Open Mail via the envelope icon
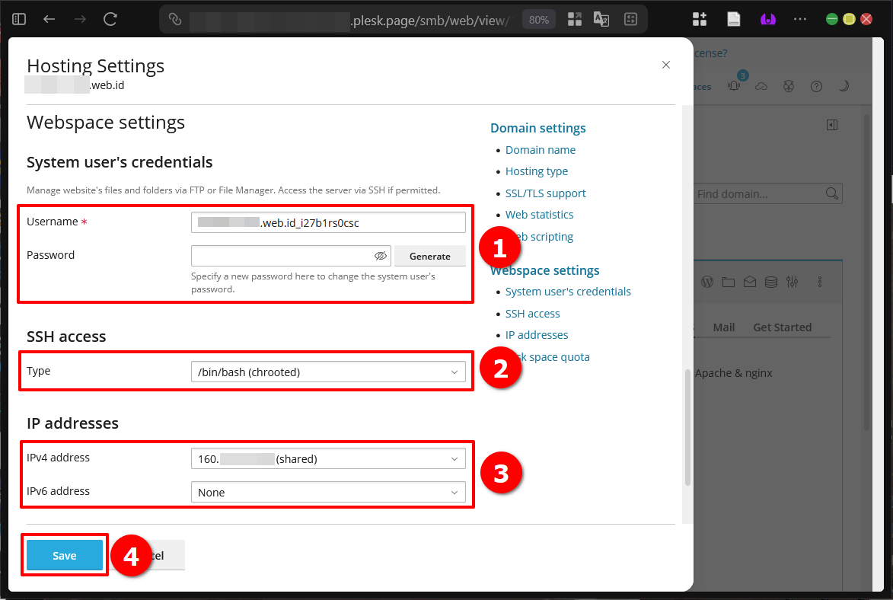Viewport: 893px width, 600px height. [x=749, y=281]
